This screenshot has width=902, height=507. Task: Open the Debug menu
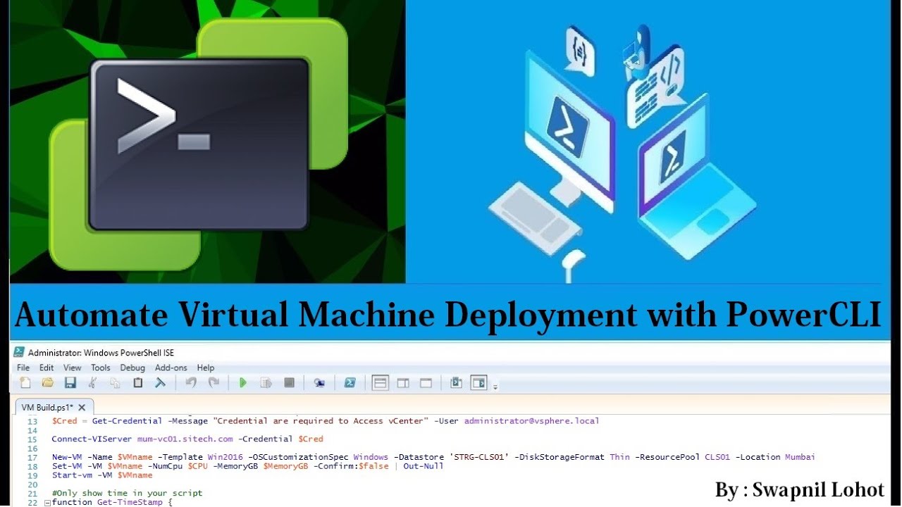point(132,368)
